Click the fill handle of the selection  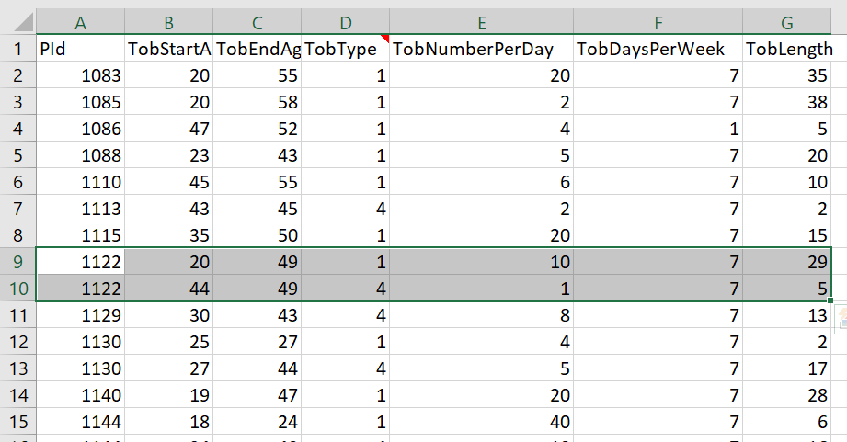click(x=831, y=300)
